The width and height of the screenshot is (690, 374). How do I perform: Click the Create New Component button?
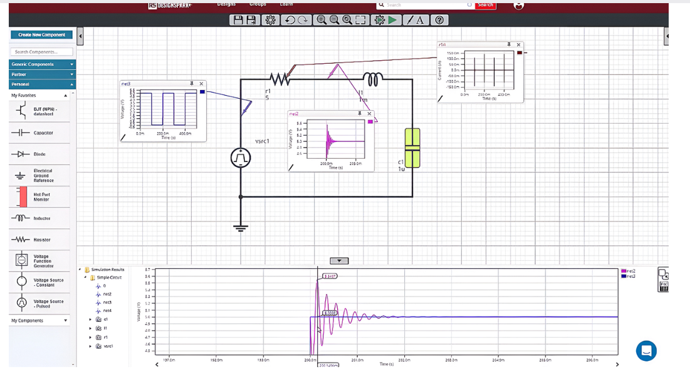click(42, 35)
